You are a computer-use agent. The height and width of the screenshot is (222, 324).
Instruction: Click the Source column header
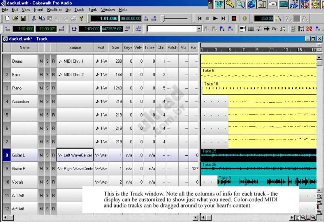tap(75, 47)
